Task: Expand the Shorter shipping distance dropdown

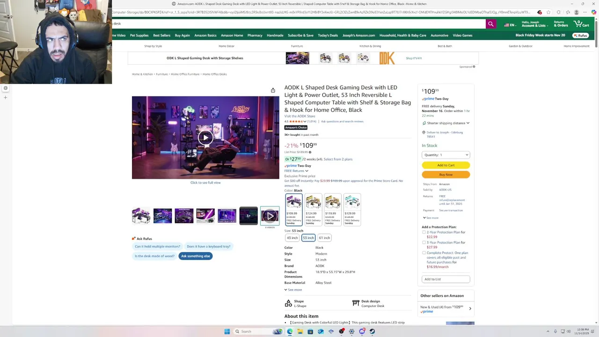Action: [x=468, y=123]
